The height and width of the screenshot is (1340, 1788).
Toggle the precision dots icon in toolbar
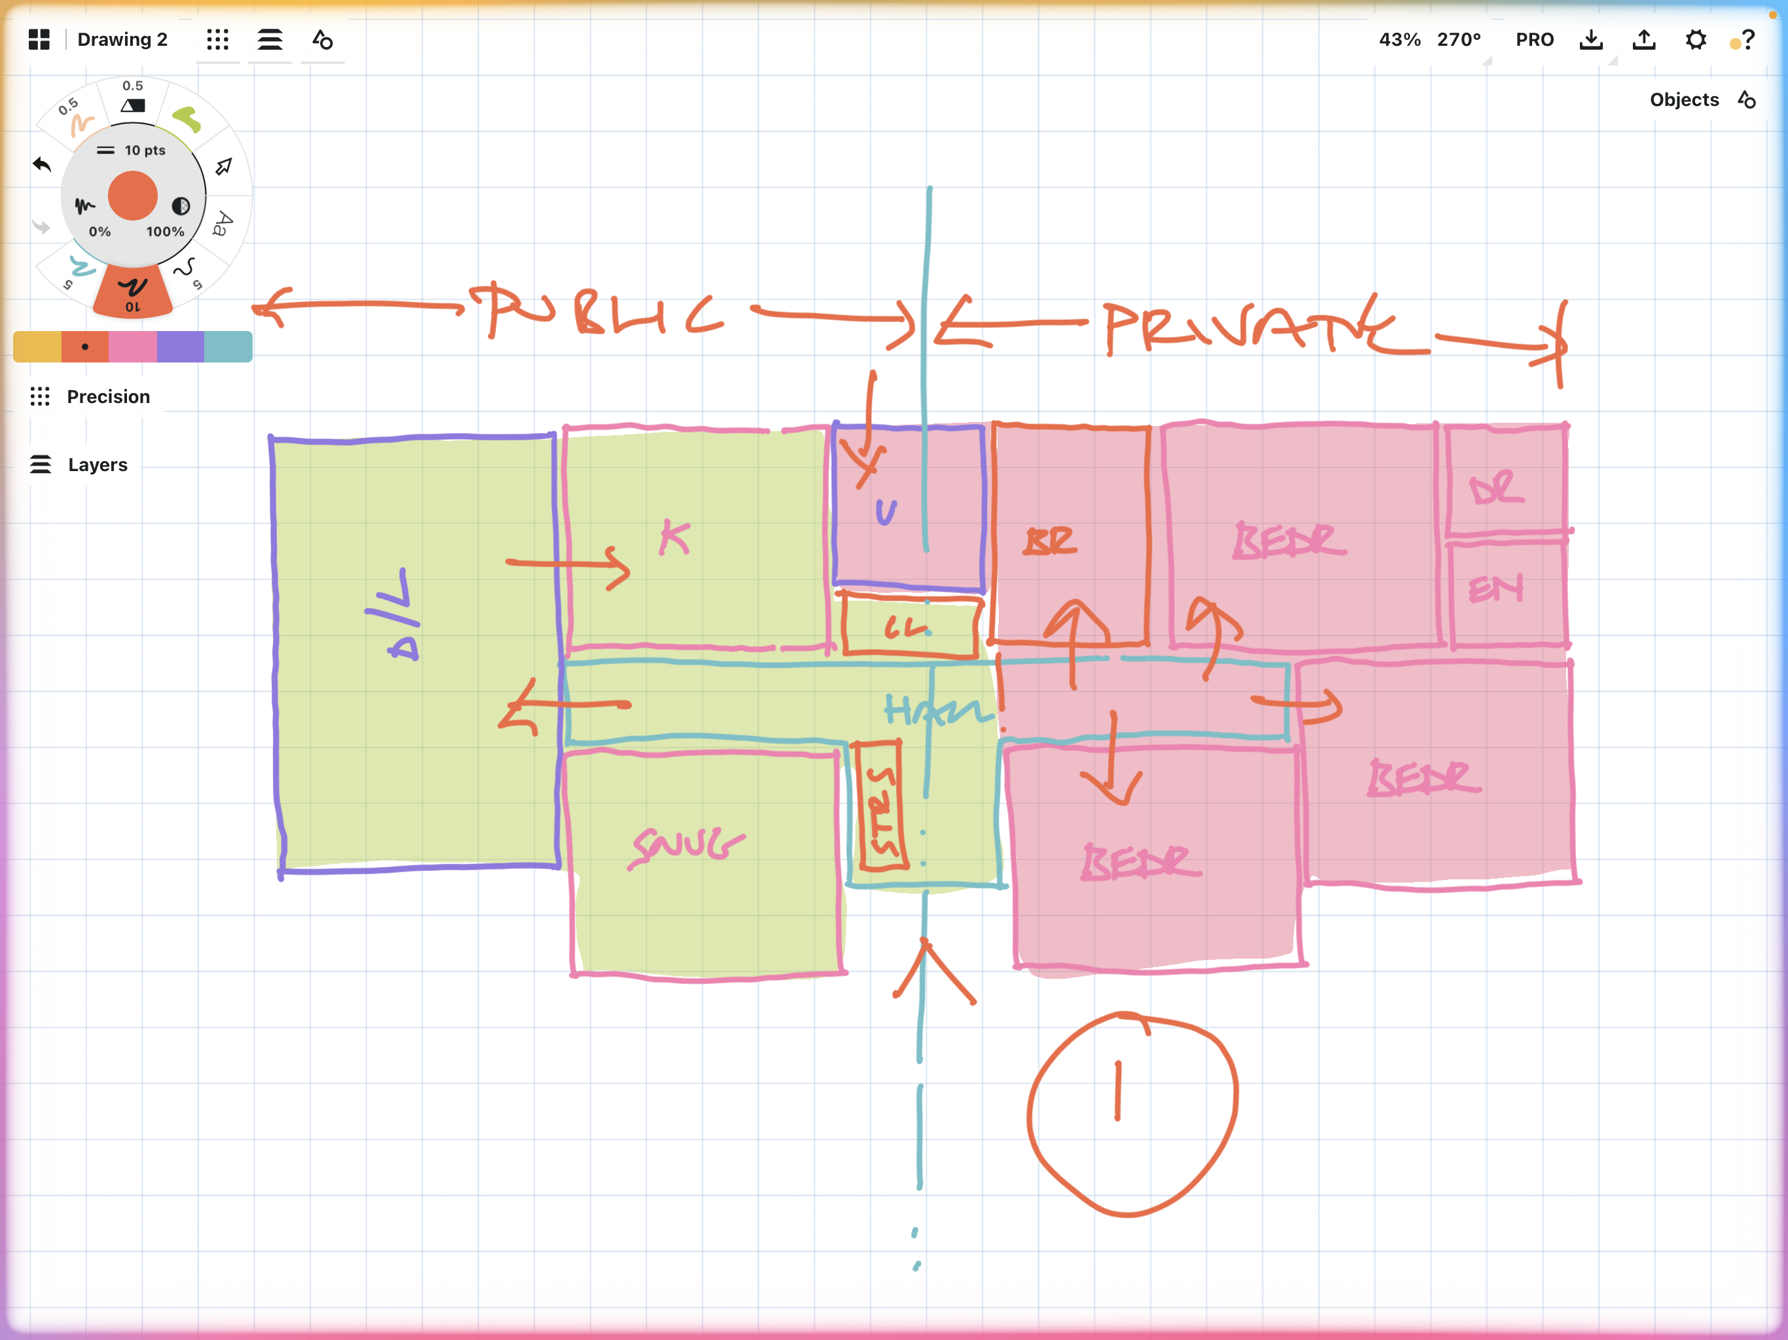click(x=217, y=40)
